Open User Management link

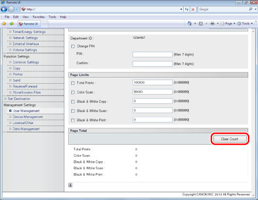26,111
